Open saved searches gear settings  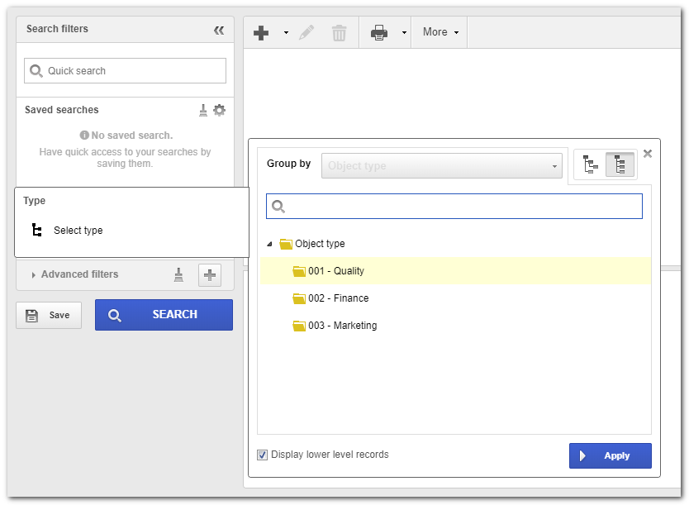coord(219,110)
